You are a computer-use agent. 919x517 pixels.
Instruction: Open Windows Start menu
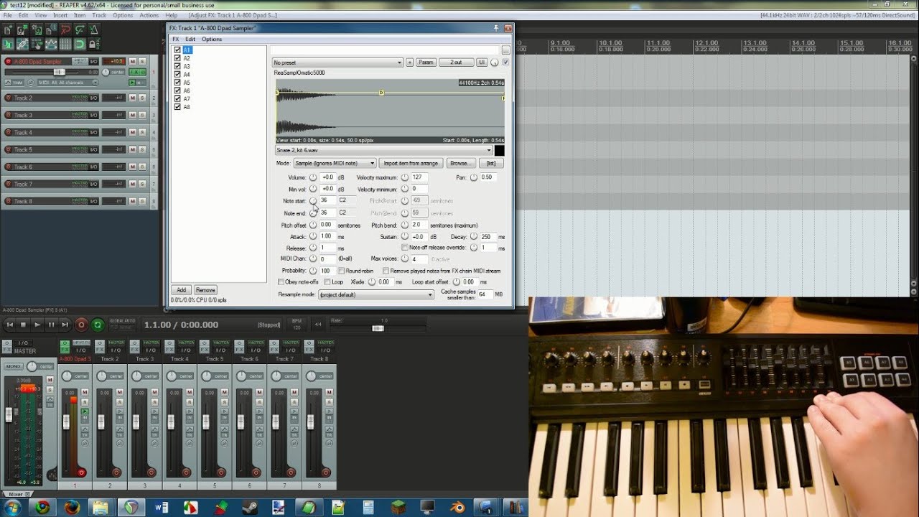(x=13, y=508)
